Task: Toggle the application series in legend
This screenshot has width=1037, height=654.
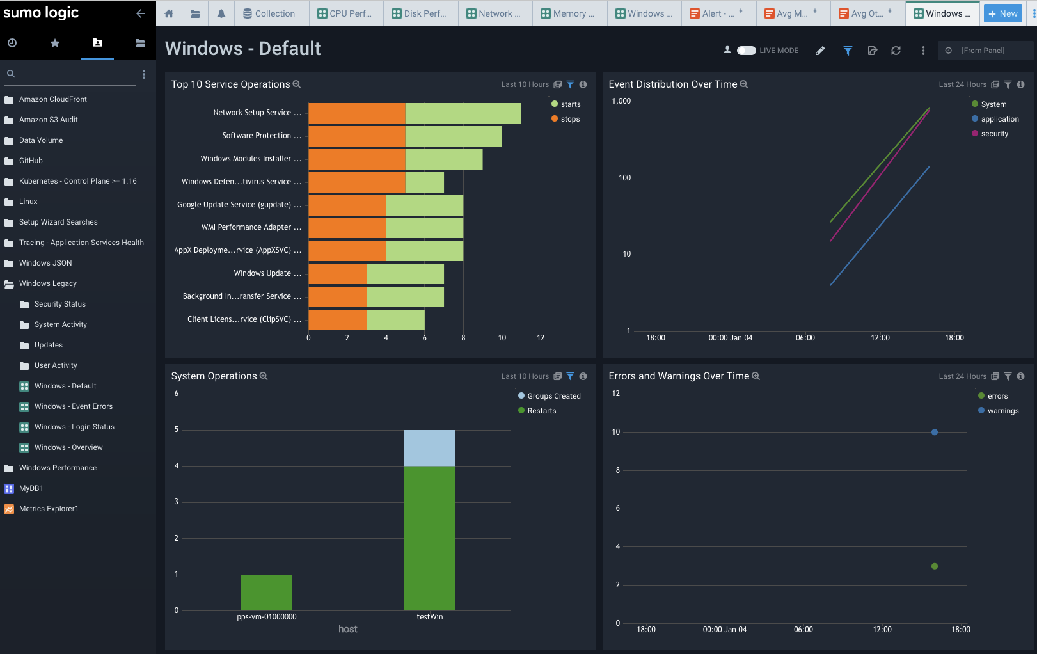Action: pos(995,119)
